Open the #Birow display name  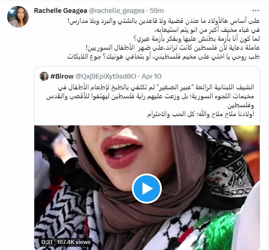coord(62,76)
